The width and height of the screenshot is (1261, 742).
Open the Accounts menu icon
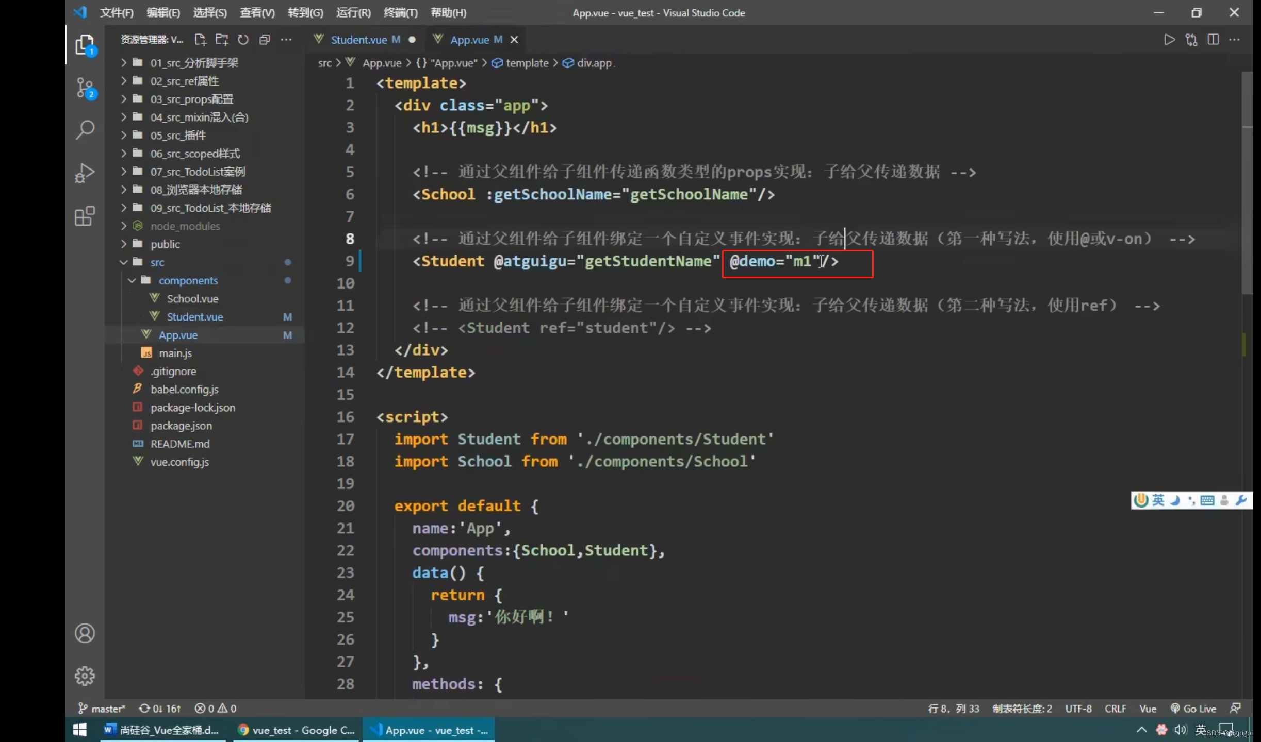coord(85,633)
